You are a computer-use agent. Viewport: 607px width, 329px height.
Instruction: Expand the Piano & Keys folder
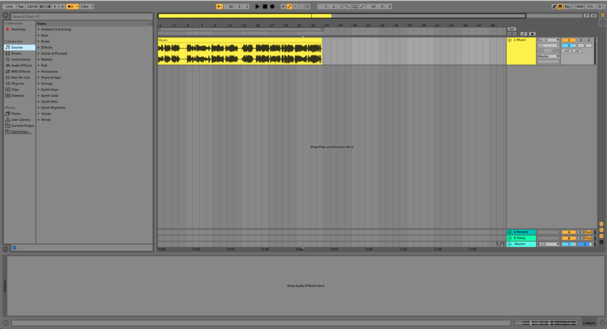[x=39, y=78]
